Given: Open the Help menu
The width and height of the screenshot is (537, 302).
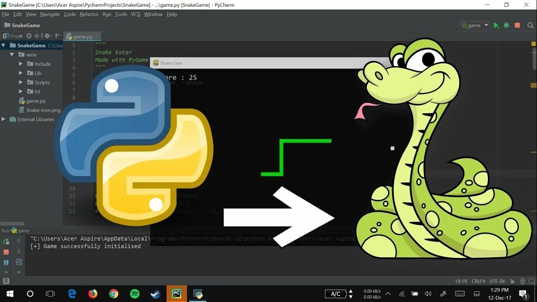Looking at the screenshot, I should click(172, 14).
